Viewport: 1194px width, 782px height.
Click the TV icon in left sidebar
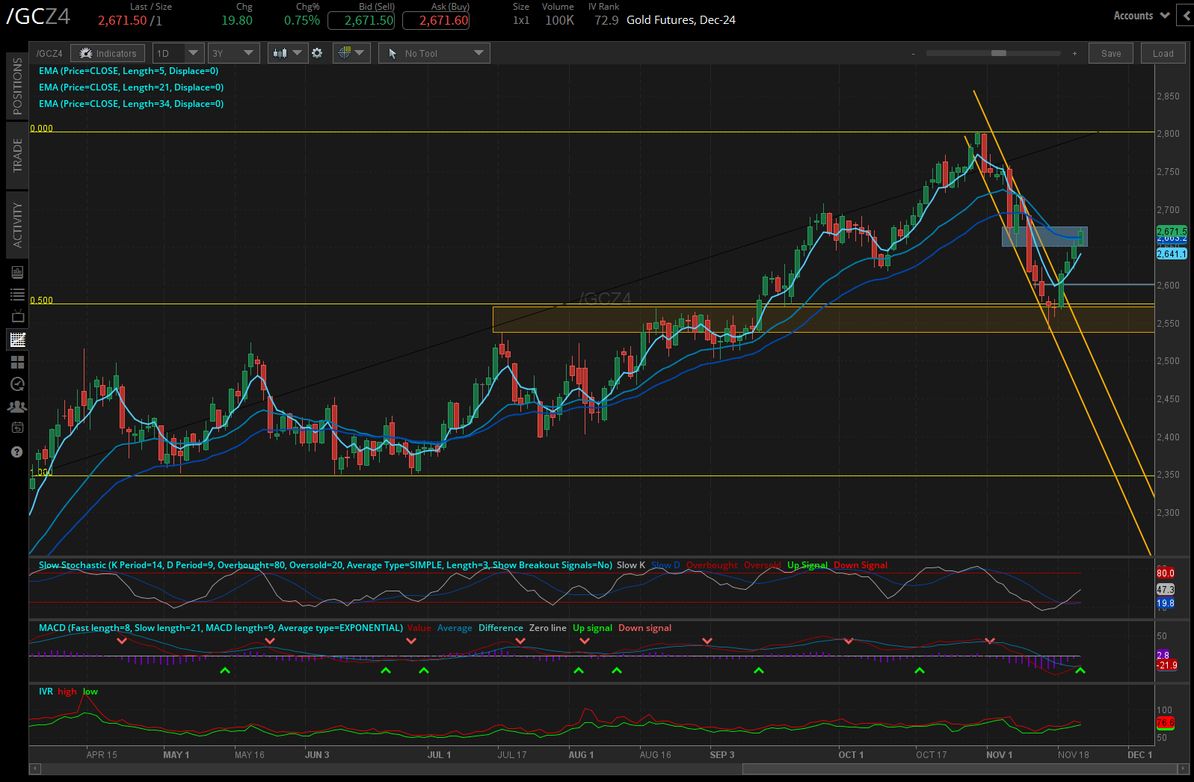[17, 317]
